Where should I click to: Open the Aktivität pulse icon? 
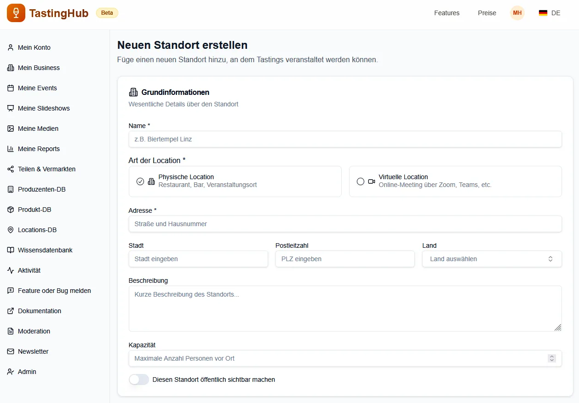11,270
